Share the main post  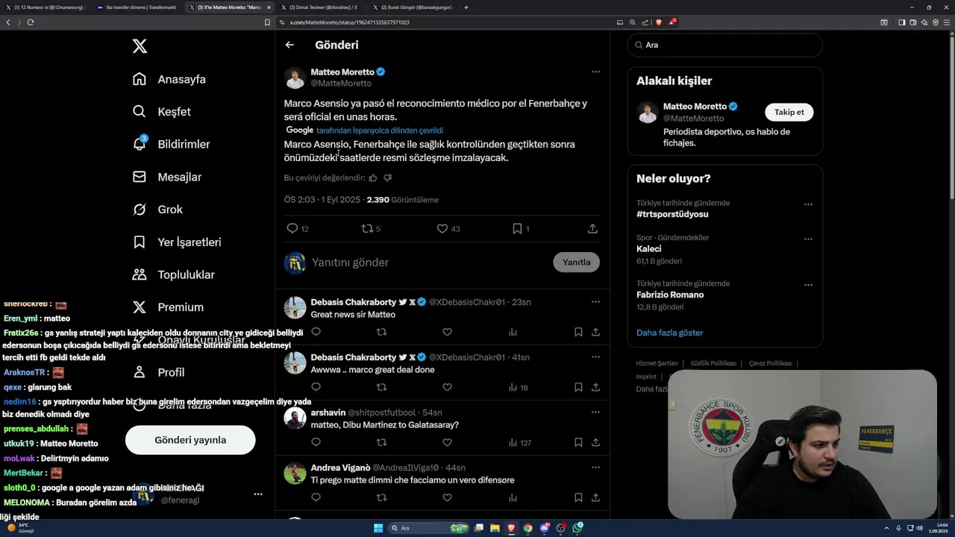click(592, 229)
